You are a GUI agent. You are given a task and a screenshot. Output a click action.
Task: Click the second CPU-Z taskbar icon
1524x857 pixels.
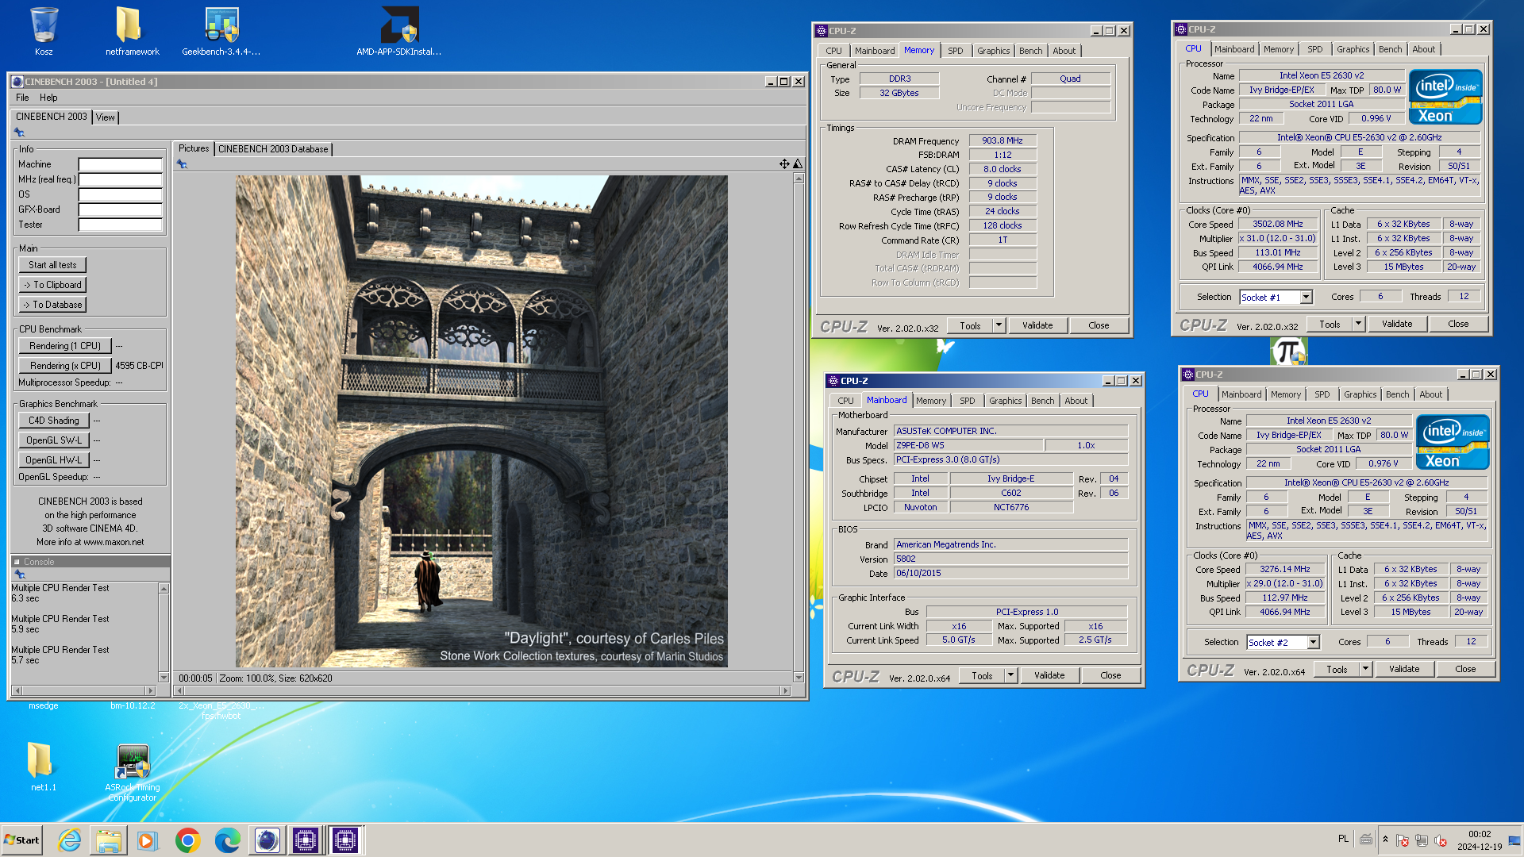[345, 840]
